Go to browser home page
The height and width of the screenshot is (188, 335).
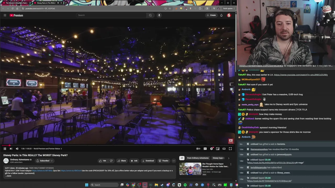pos(17,8)
